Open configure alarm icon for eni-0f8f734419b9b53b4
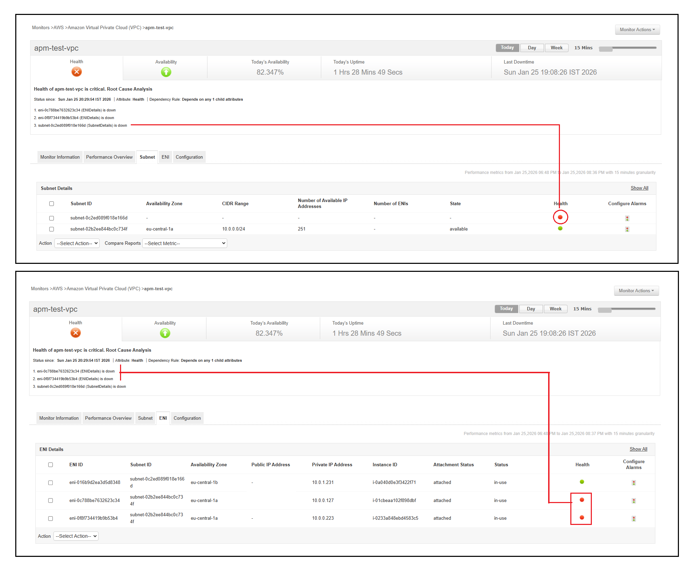The height and width of the screenshot is (577, 698). pos(633,519)
